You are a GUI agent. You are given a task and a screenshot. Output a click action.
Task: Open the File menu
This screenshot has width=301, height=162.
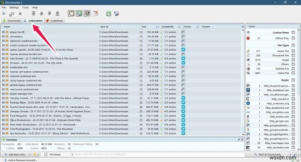tap(3, 7)
